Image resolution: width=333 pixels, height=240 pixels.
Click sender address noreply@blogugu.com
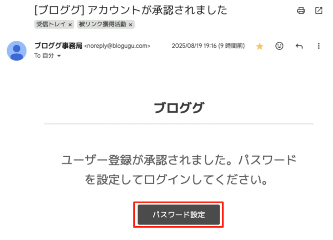[117, 46]
